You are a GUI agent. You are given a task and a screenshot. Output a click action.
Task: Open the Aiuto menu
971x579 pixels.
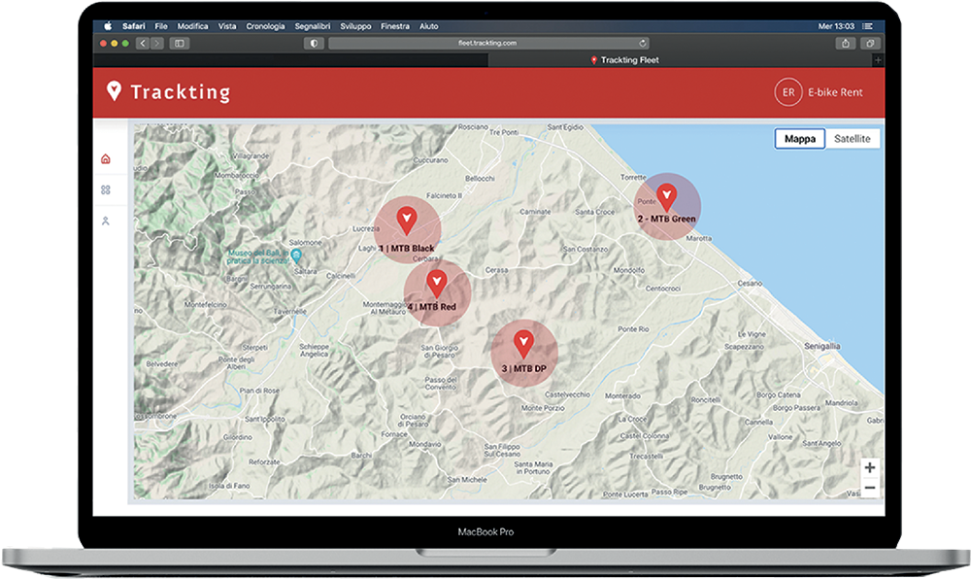(x=428, y=26)
